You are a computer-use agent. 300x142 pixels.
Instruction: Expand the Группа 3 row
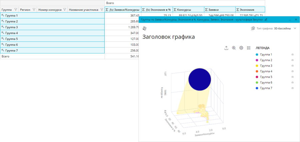[x=3, y=27]
